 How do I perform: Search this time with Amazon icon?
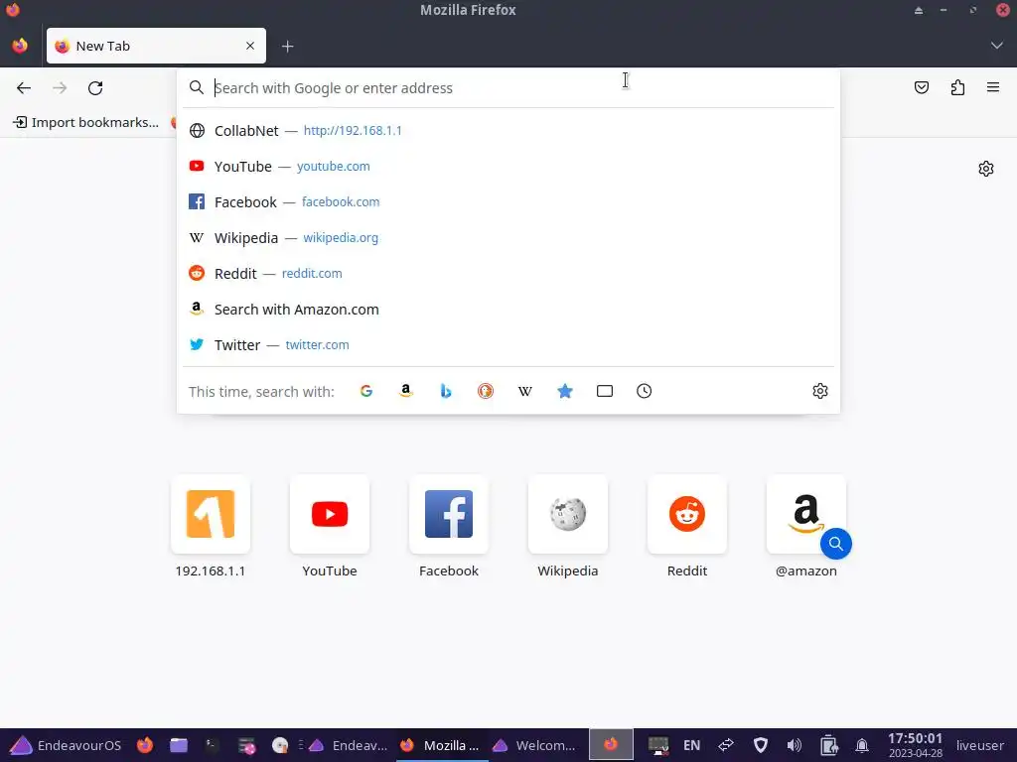pyautogui.click(x=406, y=391)
